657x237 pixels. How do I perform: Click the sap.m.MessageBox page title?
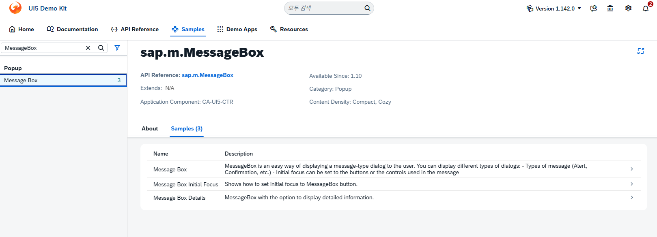(x=202, y=52)
